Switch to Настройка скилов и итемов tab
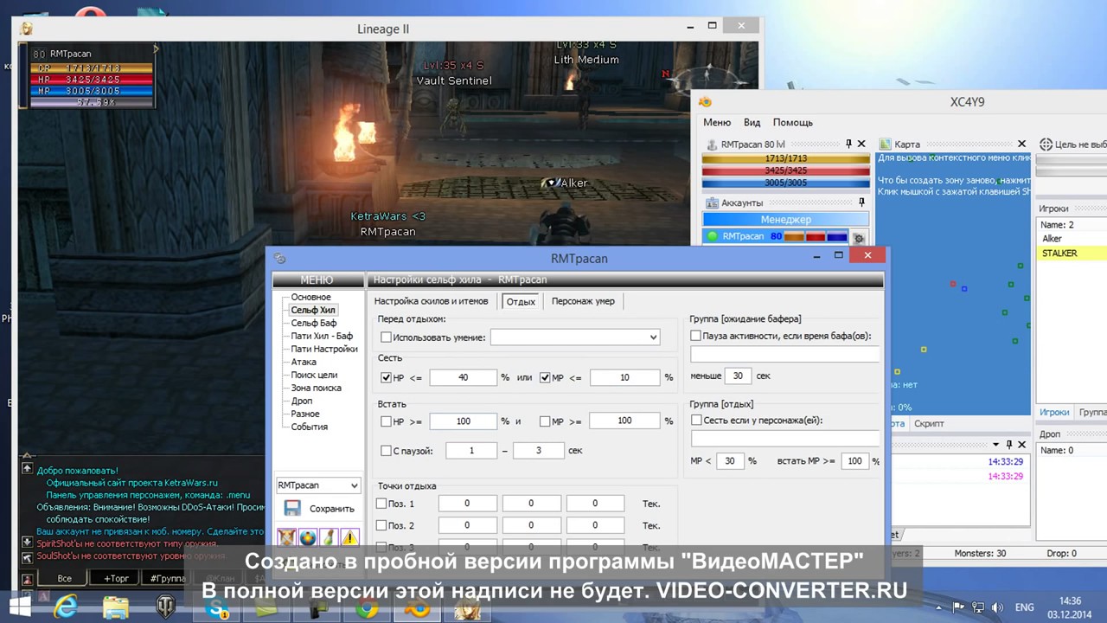Viewport: 1107px width, 623px height. tap(432, 301)
